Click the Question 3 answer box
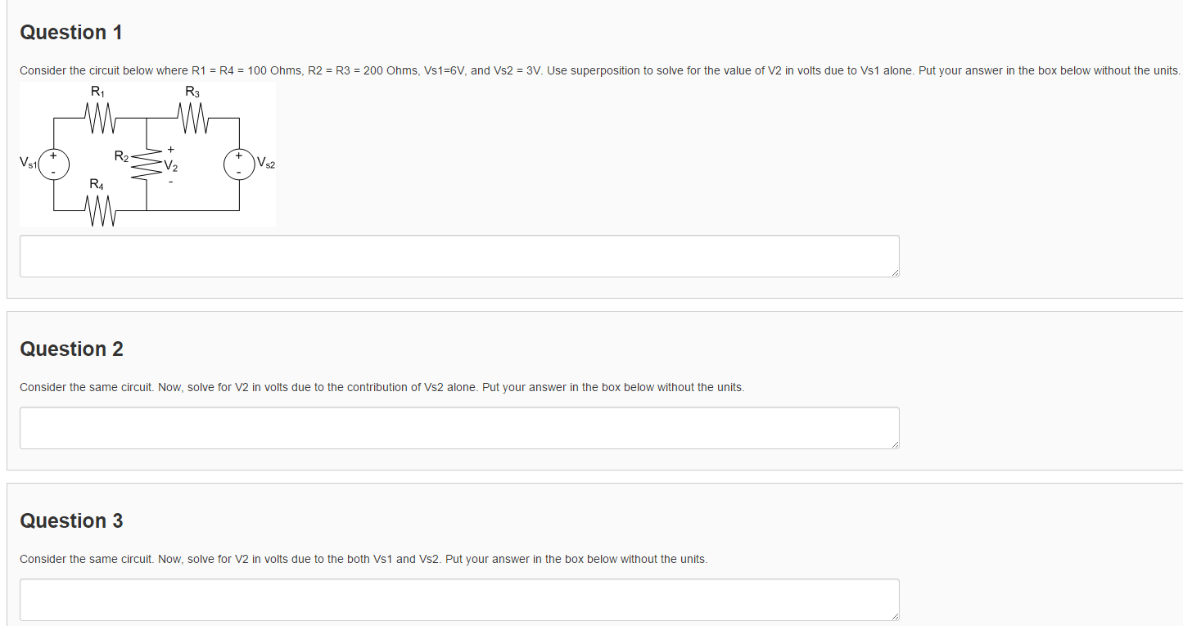 (x=458, y=600)
